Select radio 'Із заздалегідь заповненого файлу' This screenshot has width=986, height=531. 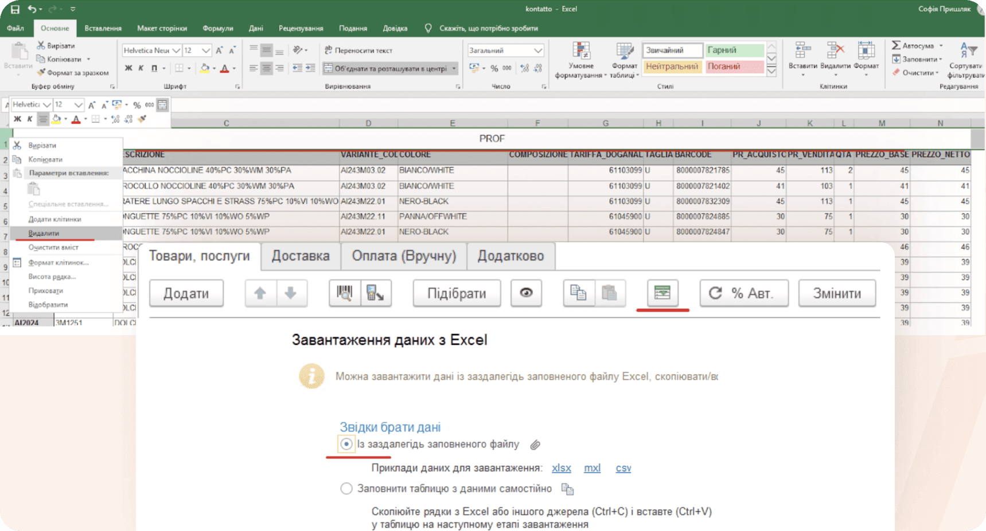click(346, 444)
